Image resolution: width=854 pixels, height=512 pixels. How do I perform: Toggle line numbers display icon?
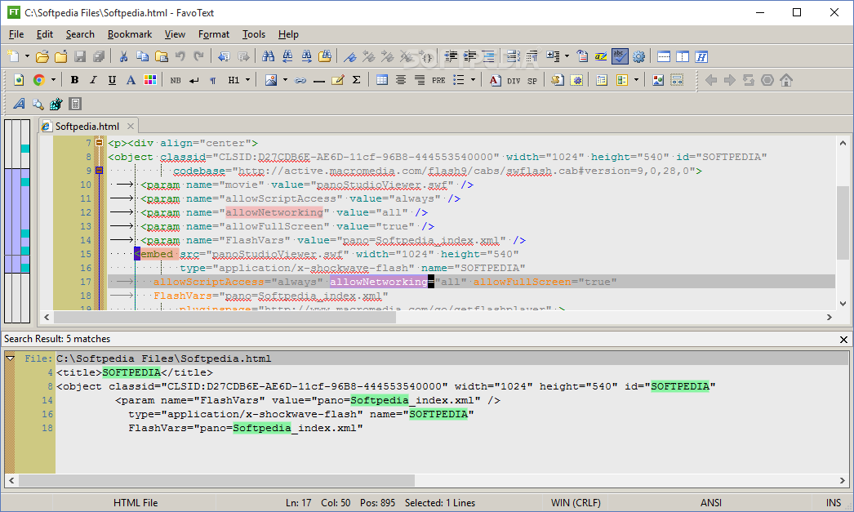click(513, 56)
